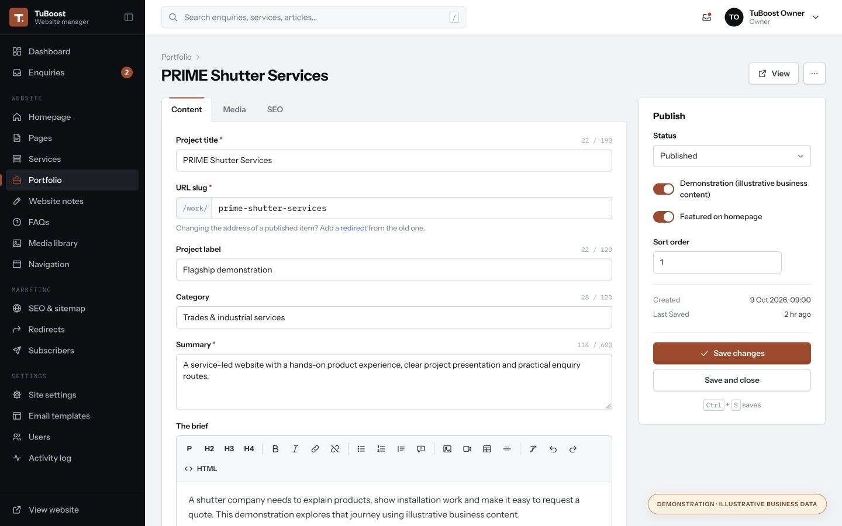Follow the redirect link under URL slug
842x526 pixels.
click(x=353, y=228)
